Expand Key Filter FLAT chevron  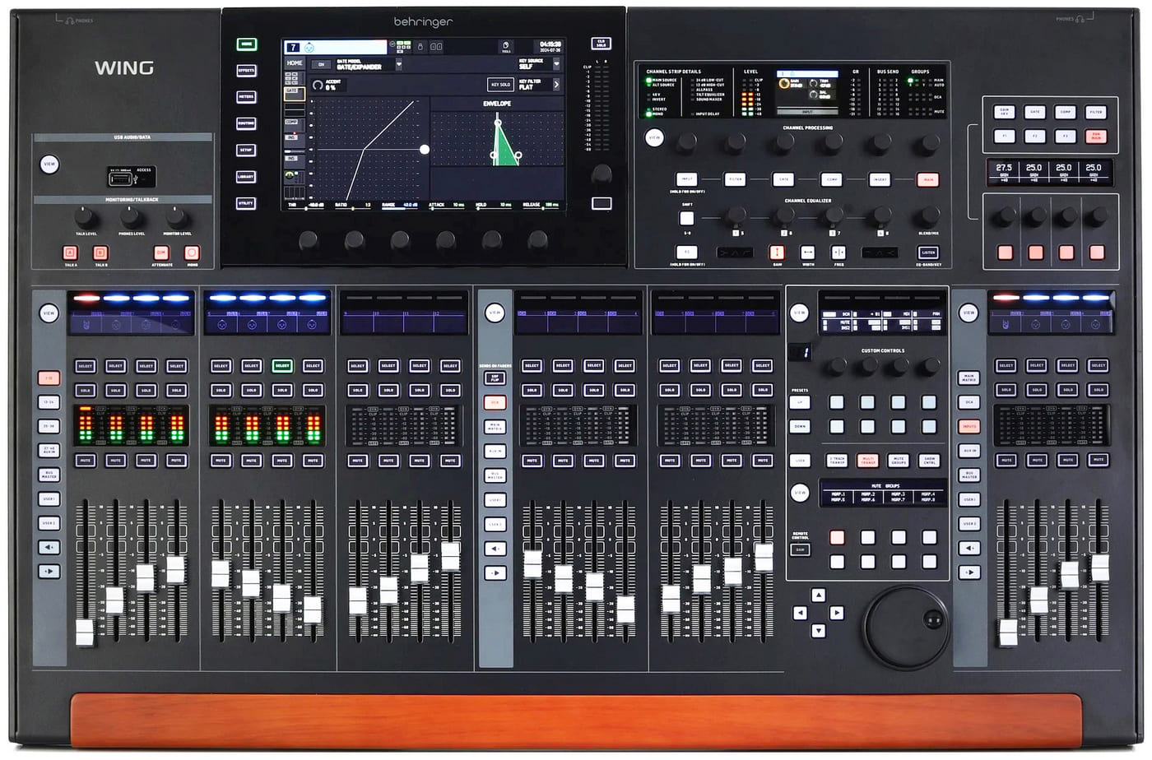pyautogui.click(x=556, y=84)
